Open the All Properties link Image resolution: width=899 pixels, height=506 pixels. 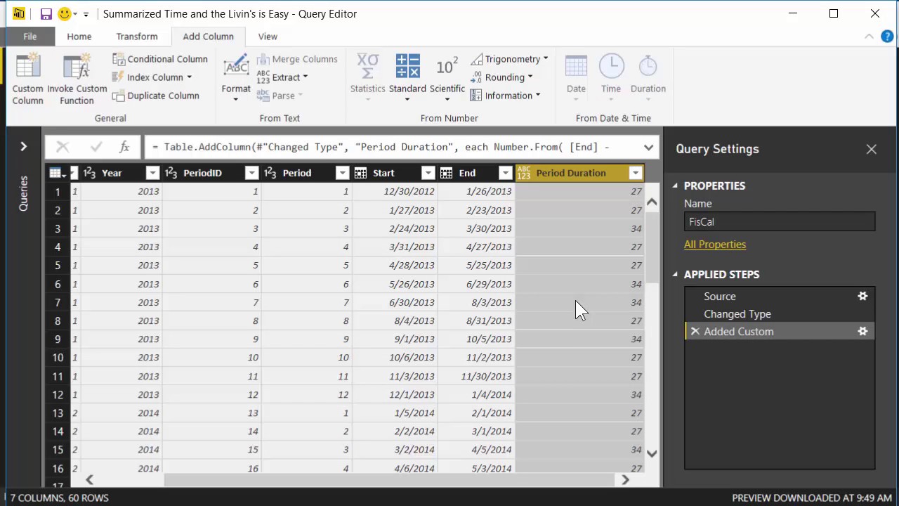click(715, 245)
